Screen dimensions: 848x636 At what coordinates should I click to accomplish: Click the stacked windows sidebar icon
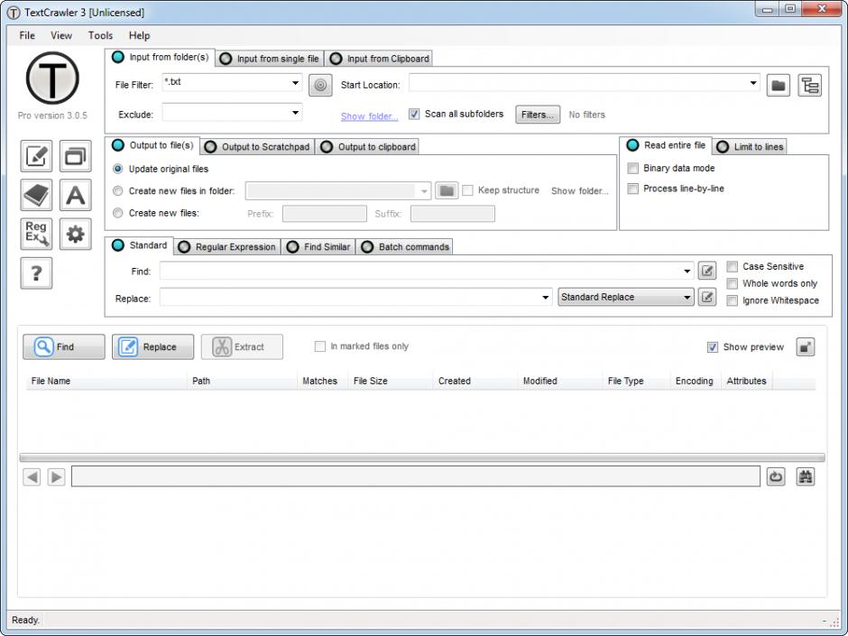pyautogui.click(x=75, y=156)
